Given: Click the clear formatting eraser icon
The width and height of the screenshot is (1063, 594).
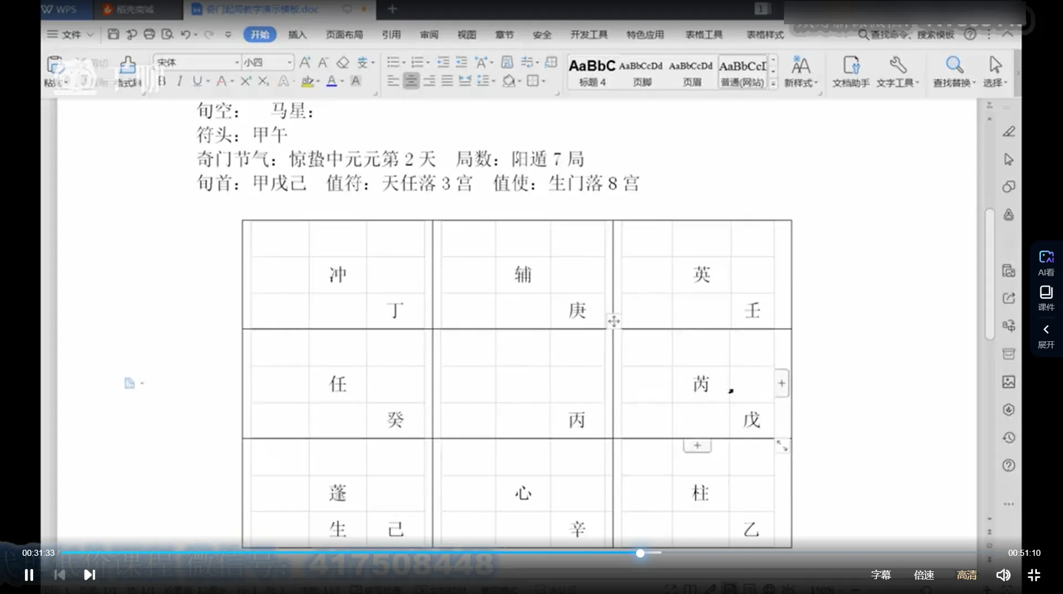Looking at the screenshot, I should [343, 62].
